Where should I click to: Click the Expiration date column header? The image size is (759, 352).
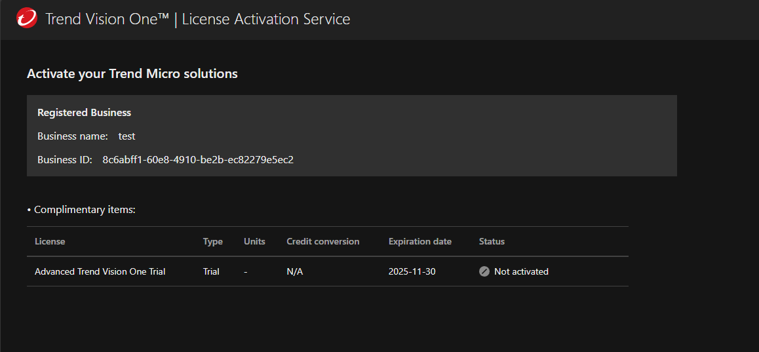click(420, 242)
